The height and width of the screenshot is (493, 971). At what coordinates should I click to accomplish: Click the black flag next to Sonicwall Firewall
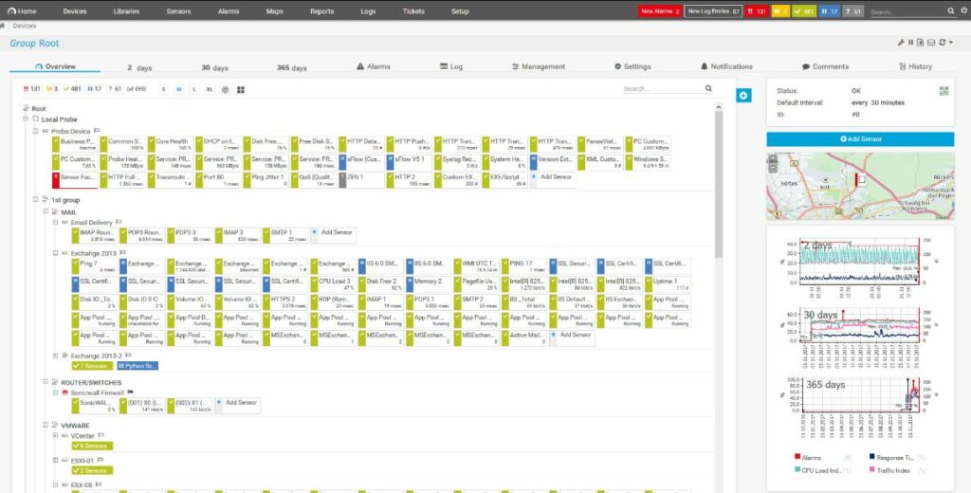(130, 393)
